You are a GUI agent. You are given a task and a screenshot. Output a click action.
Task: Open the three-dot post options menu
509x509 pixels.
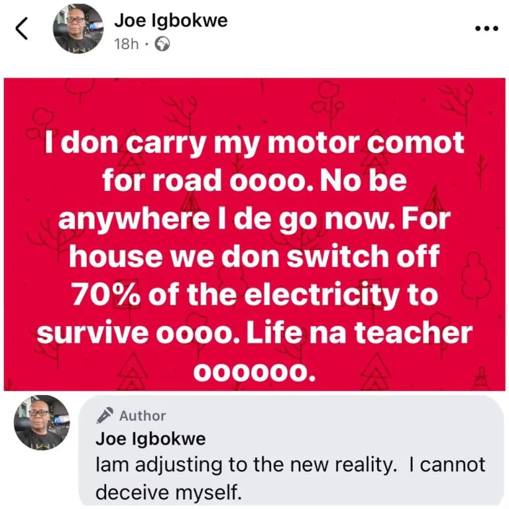click(x=486, y=28)
